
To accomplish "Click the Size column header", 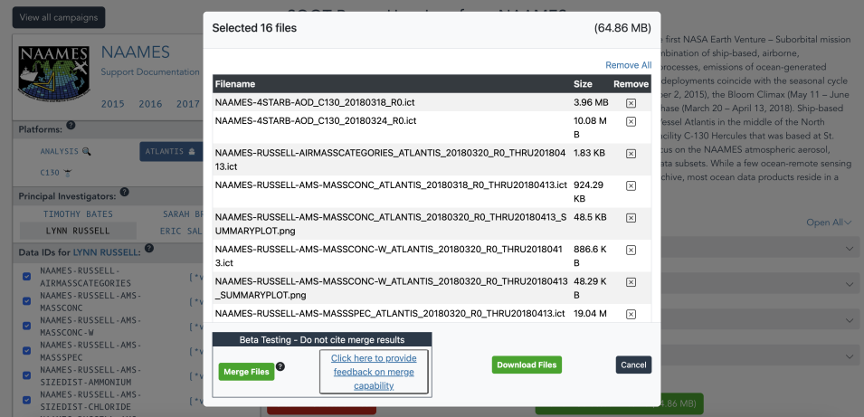I will pos(583,84).
